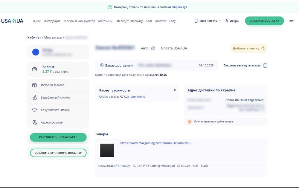Expand the Расчет стоимости section arrow
Image resolution: width=299 pixels, height=188 pixels.
[x=175, y=90]
